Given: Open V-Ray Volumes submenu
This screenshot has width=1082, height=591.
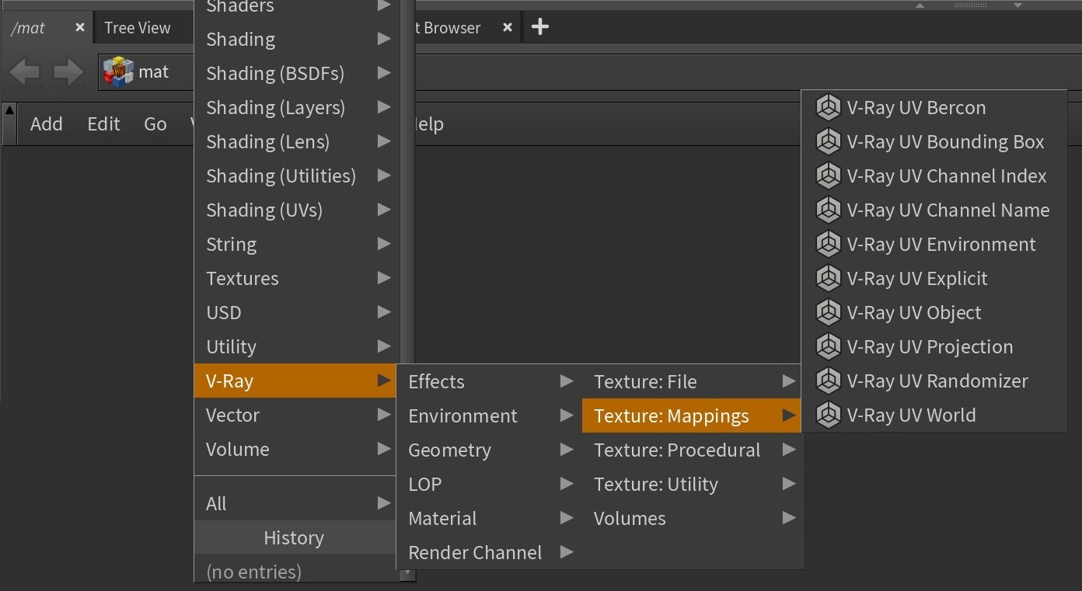Looking at the screenshot, I should 692,518.
